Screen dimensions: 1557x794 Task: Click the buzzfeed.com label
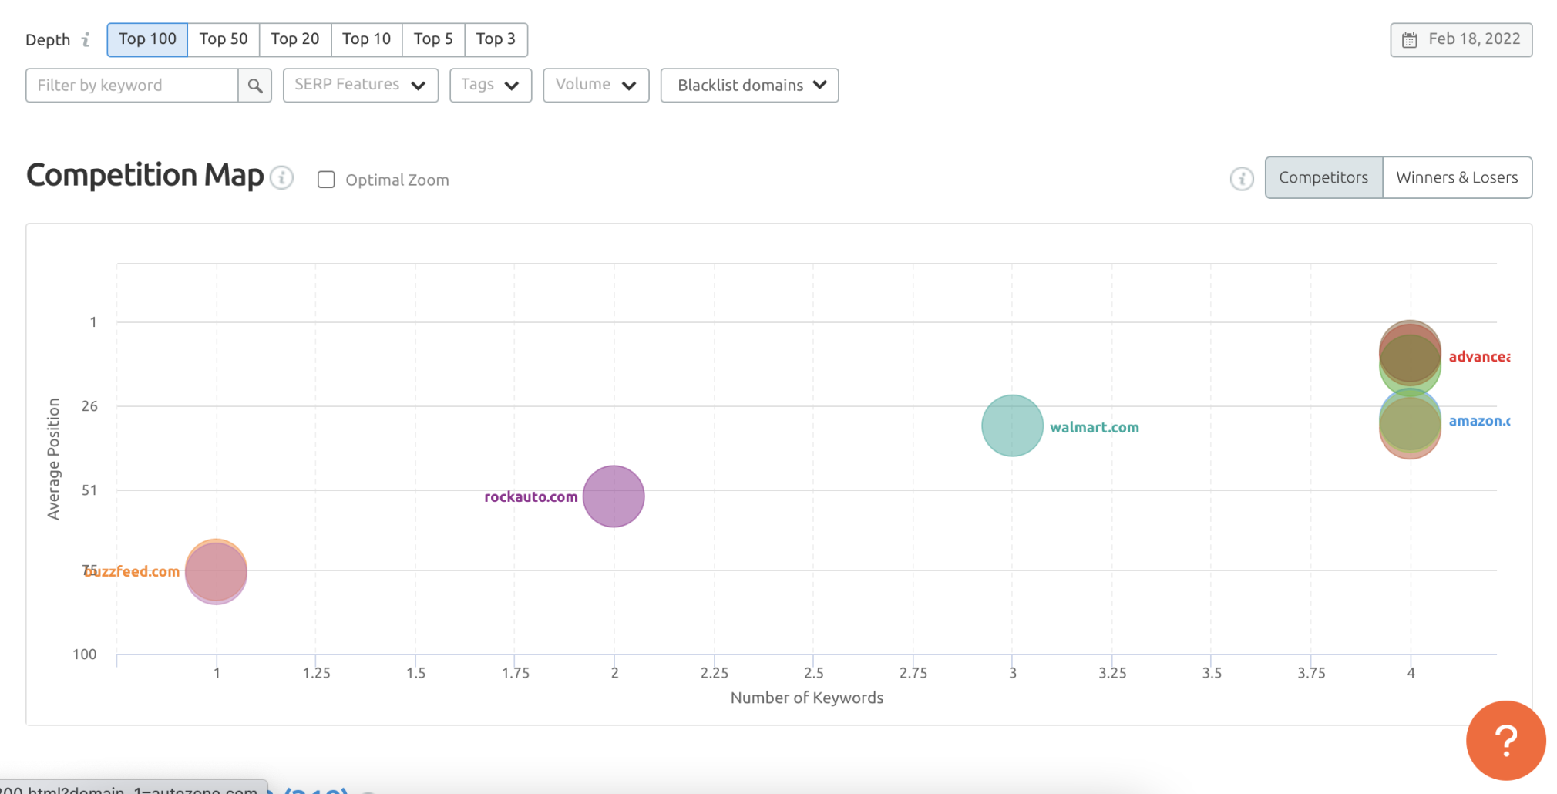[132, 571]
